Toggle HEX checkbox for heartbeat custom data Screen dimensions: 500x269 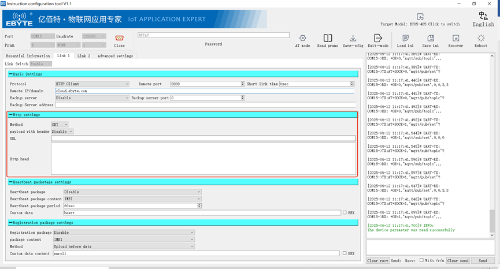(345, 212)
